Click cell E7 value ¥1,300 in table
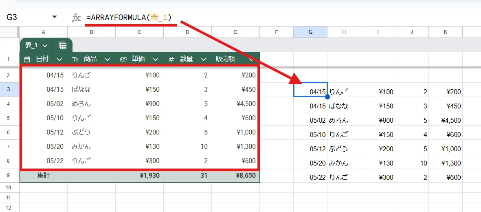 pyautogui.click(x=235, y=146)
